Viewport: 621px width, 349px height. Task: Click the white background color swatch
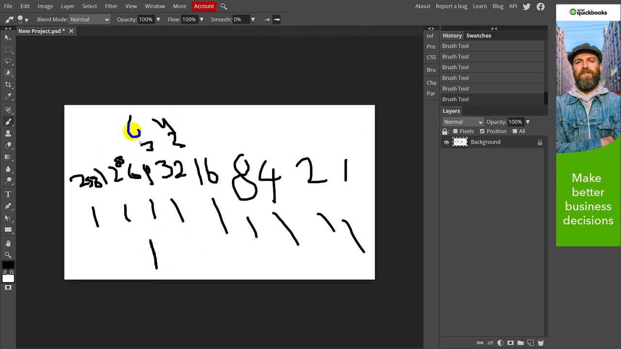(9, 278)
